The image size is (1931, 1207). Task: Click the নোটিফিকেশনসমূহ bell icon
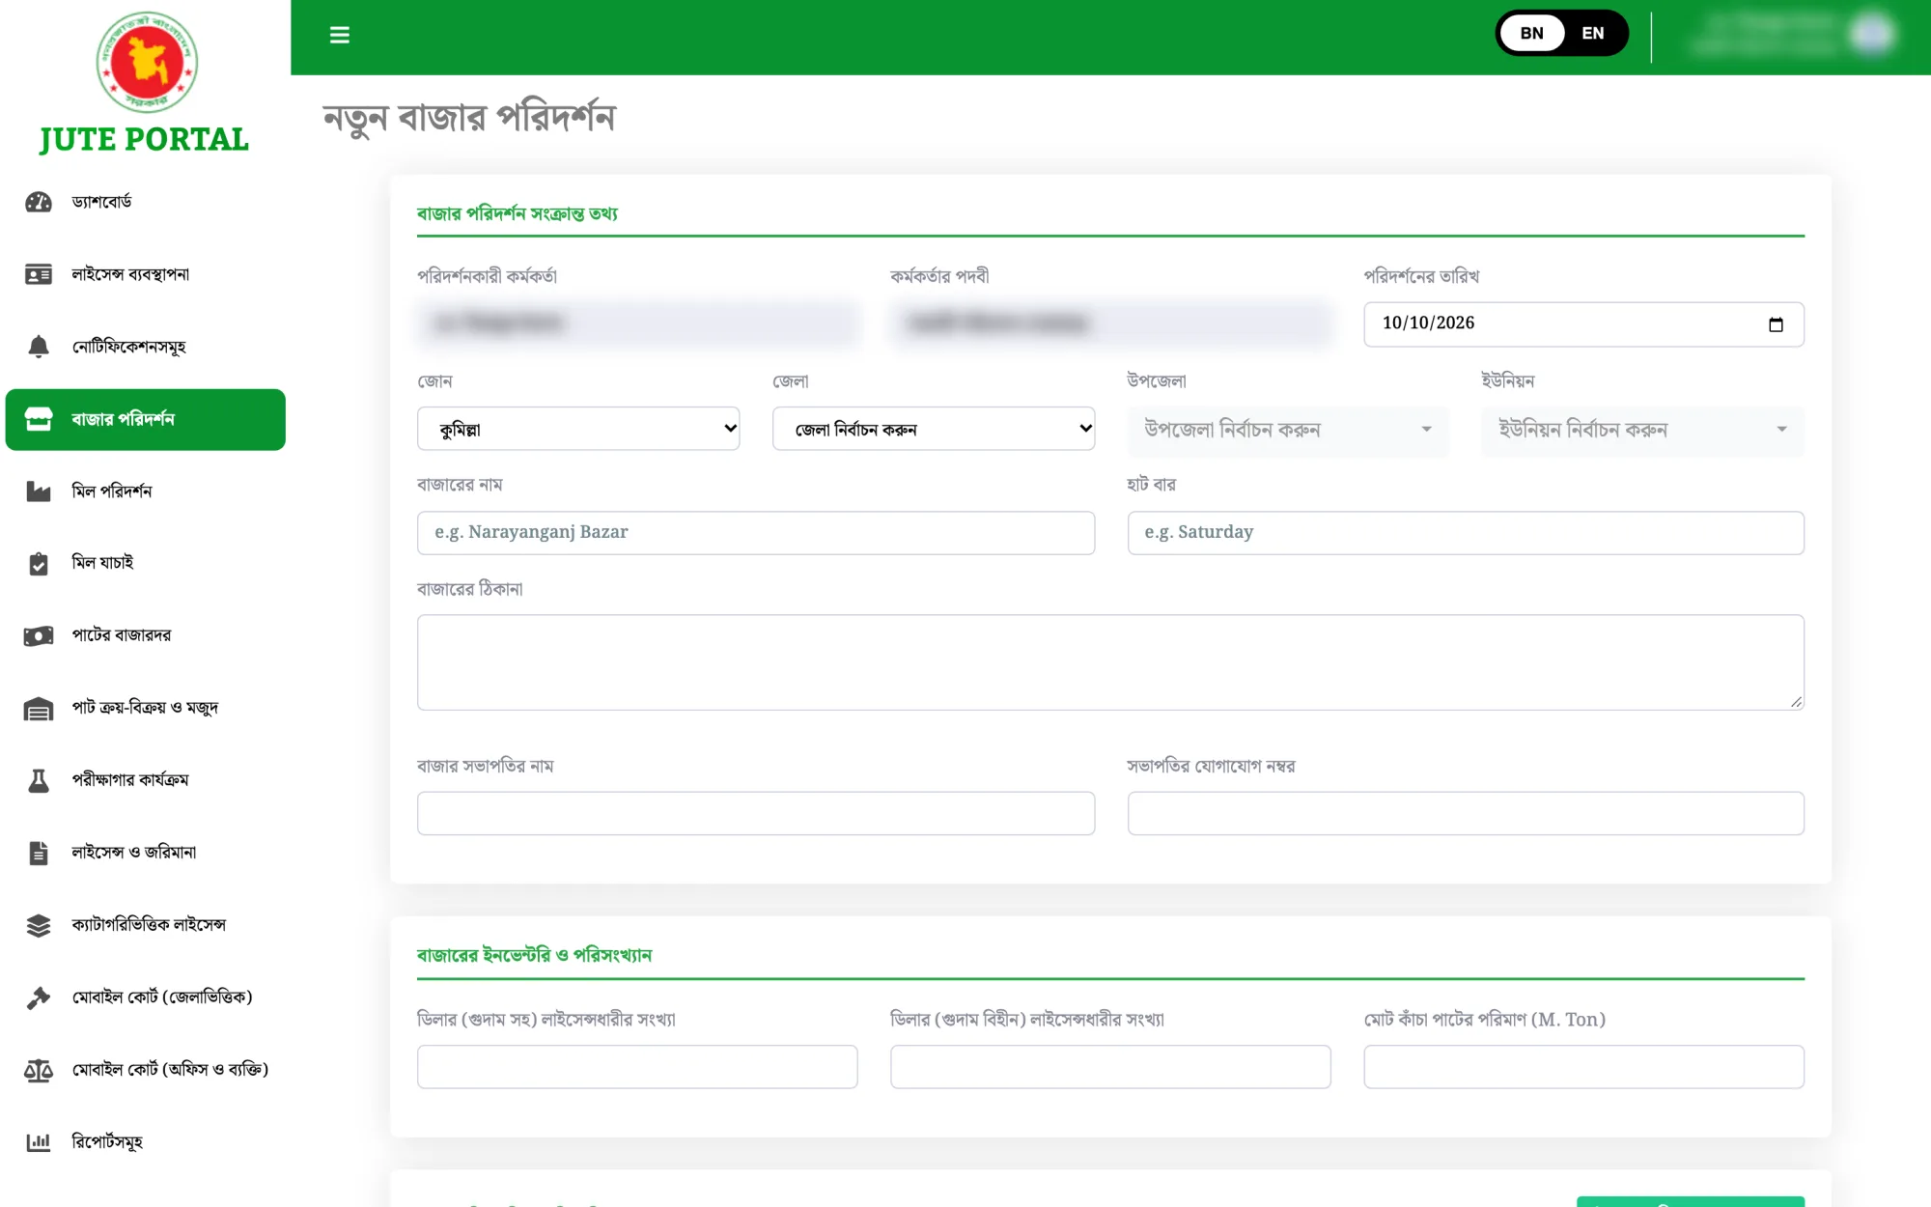click(39, 347)
